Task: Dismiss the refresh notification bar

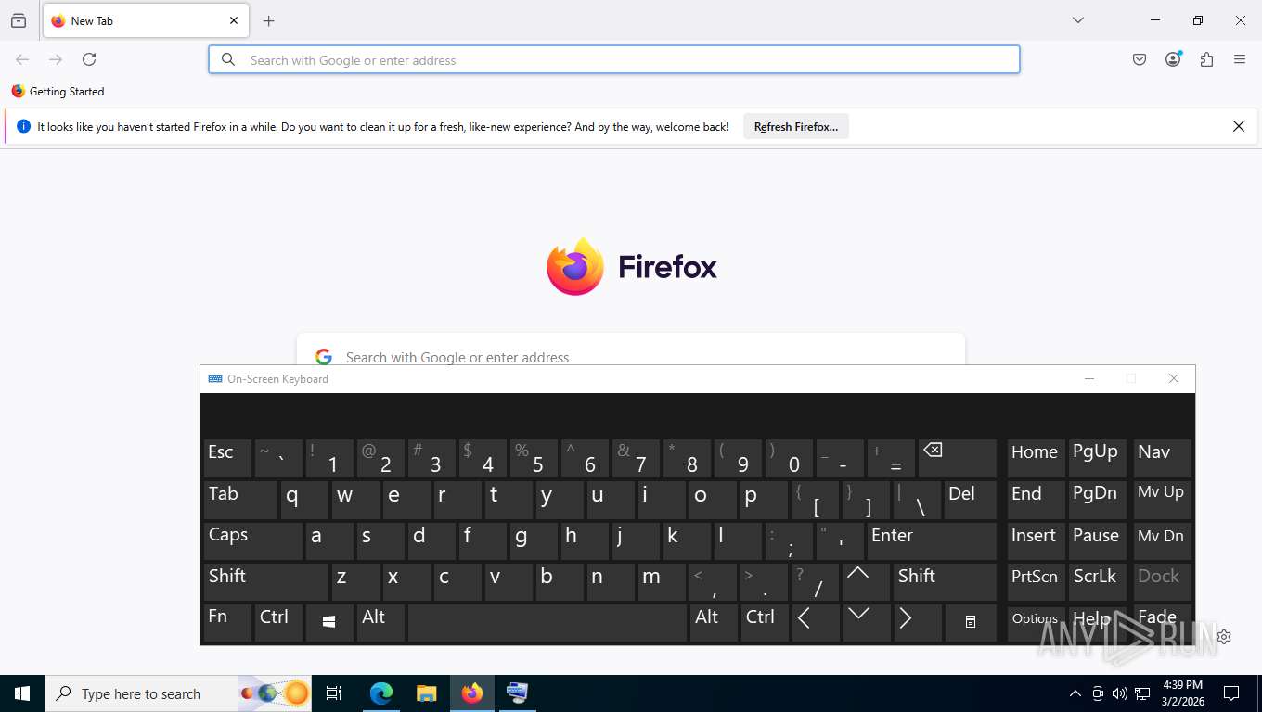Action: point(1239,126)
